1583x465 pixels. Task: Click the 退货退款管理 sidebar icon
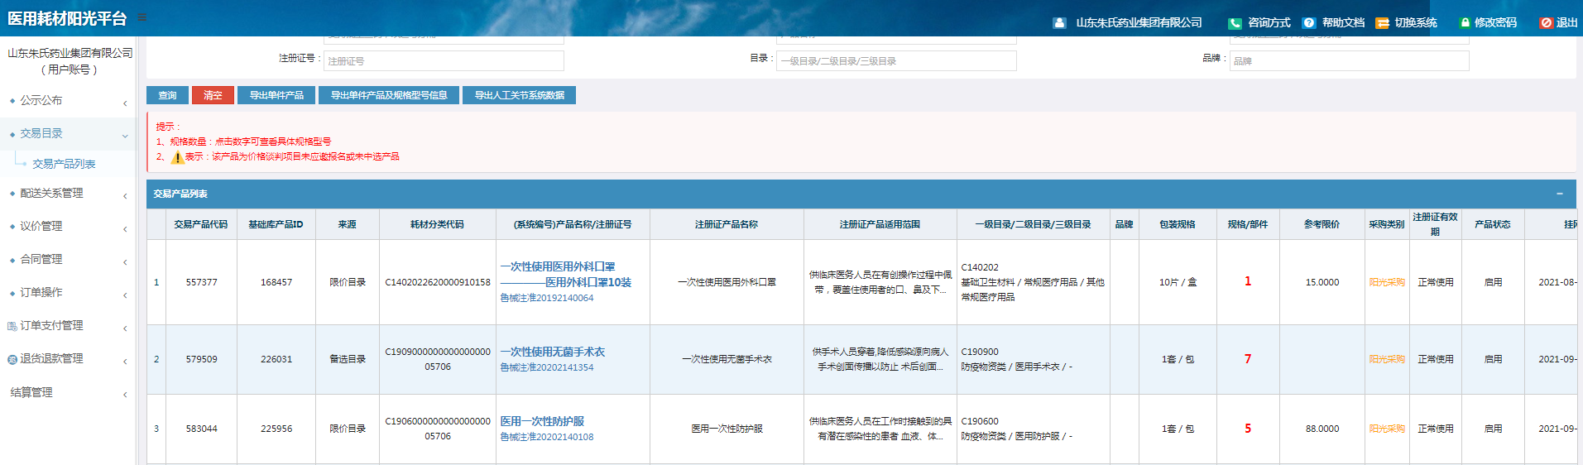tap(12, 359)
